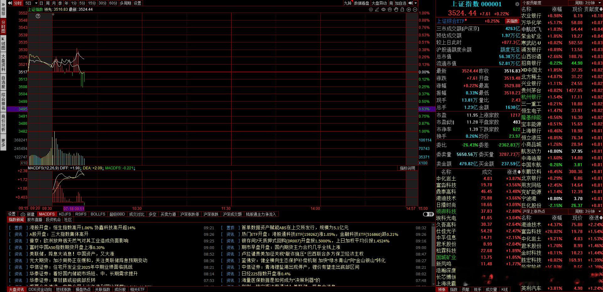Screen dimensions: 603x292
Task: Open 多周期 multi-period view
Action: 125,3
